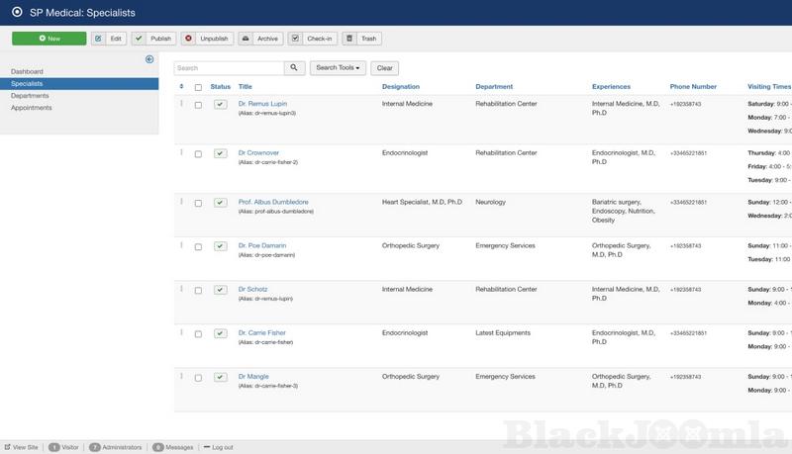Click the Clear filter button
792x454 pixels.
click(384, 68)
